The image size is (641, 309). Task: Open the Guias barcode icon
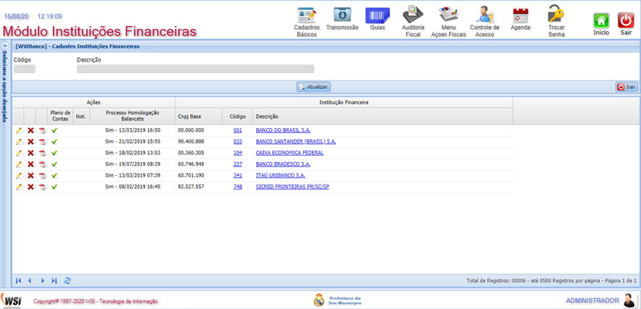click(377, 15)
